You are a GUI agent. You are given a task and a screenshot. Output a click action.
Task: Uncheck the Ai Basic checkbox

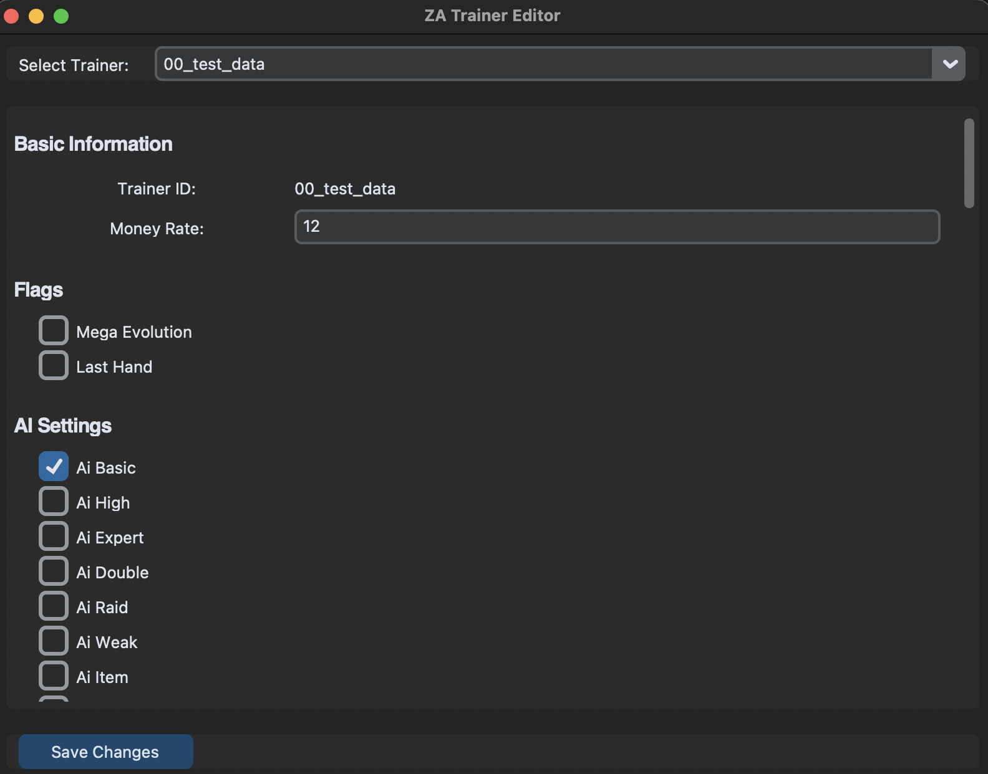point(54,467)
